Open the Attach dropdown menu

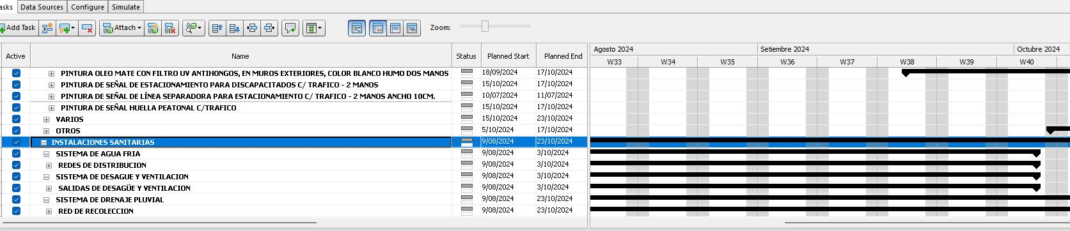122,28
